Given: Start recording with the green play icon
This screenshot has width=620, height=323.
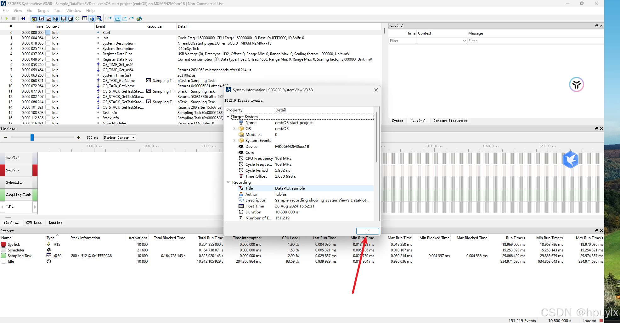Looking at the screenshot, I should click(x=7, y=19).
